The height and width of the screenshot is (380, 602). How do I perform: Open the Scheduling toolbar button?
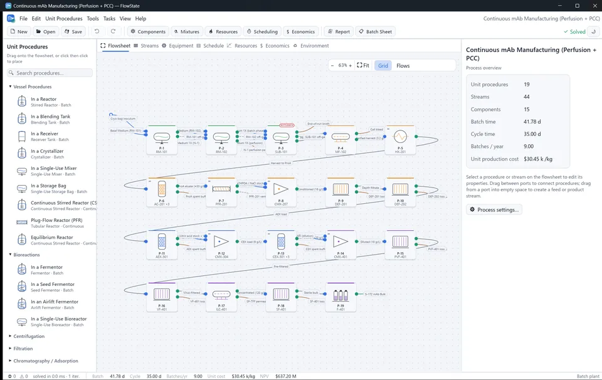pos(262,31)
